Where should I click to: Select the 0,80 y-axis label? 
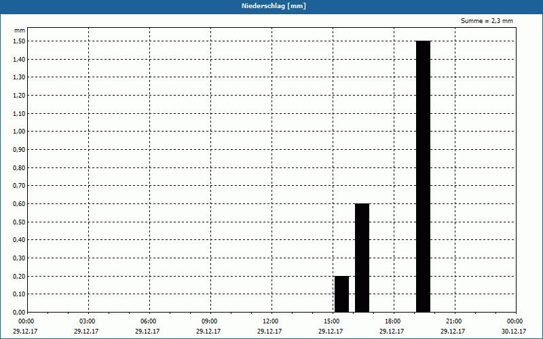tap(19, 167)
